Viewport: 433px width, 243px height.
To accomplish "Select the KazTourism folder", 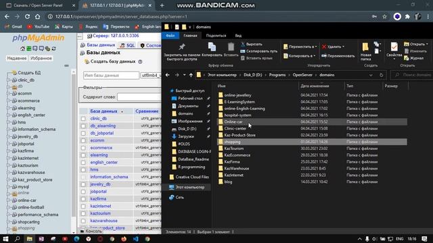I will [234, 148].
